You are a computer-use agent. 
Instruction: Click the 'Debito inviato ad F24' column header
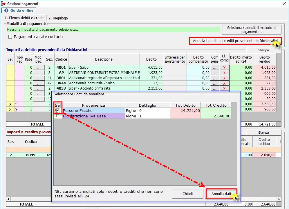point(241,59)
